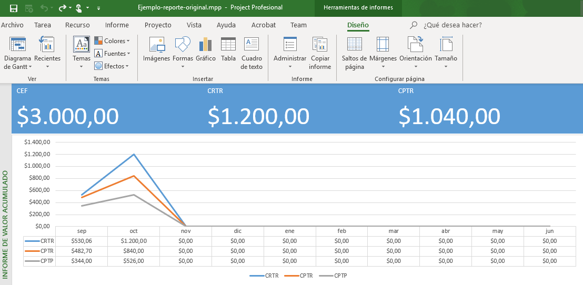Click the ¿Qué desea hacer? search box
This screenshot has width=583, height=285.
tap(453, 25)
